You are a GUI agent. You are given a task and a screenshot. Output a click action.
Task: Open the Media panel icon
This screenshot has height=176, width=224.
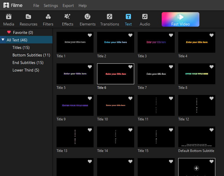[9, 17]
